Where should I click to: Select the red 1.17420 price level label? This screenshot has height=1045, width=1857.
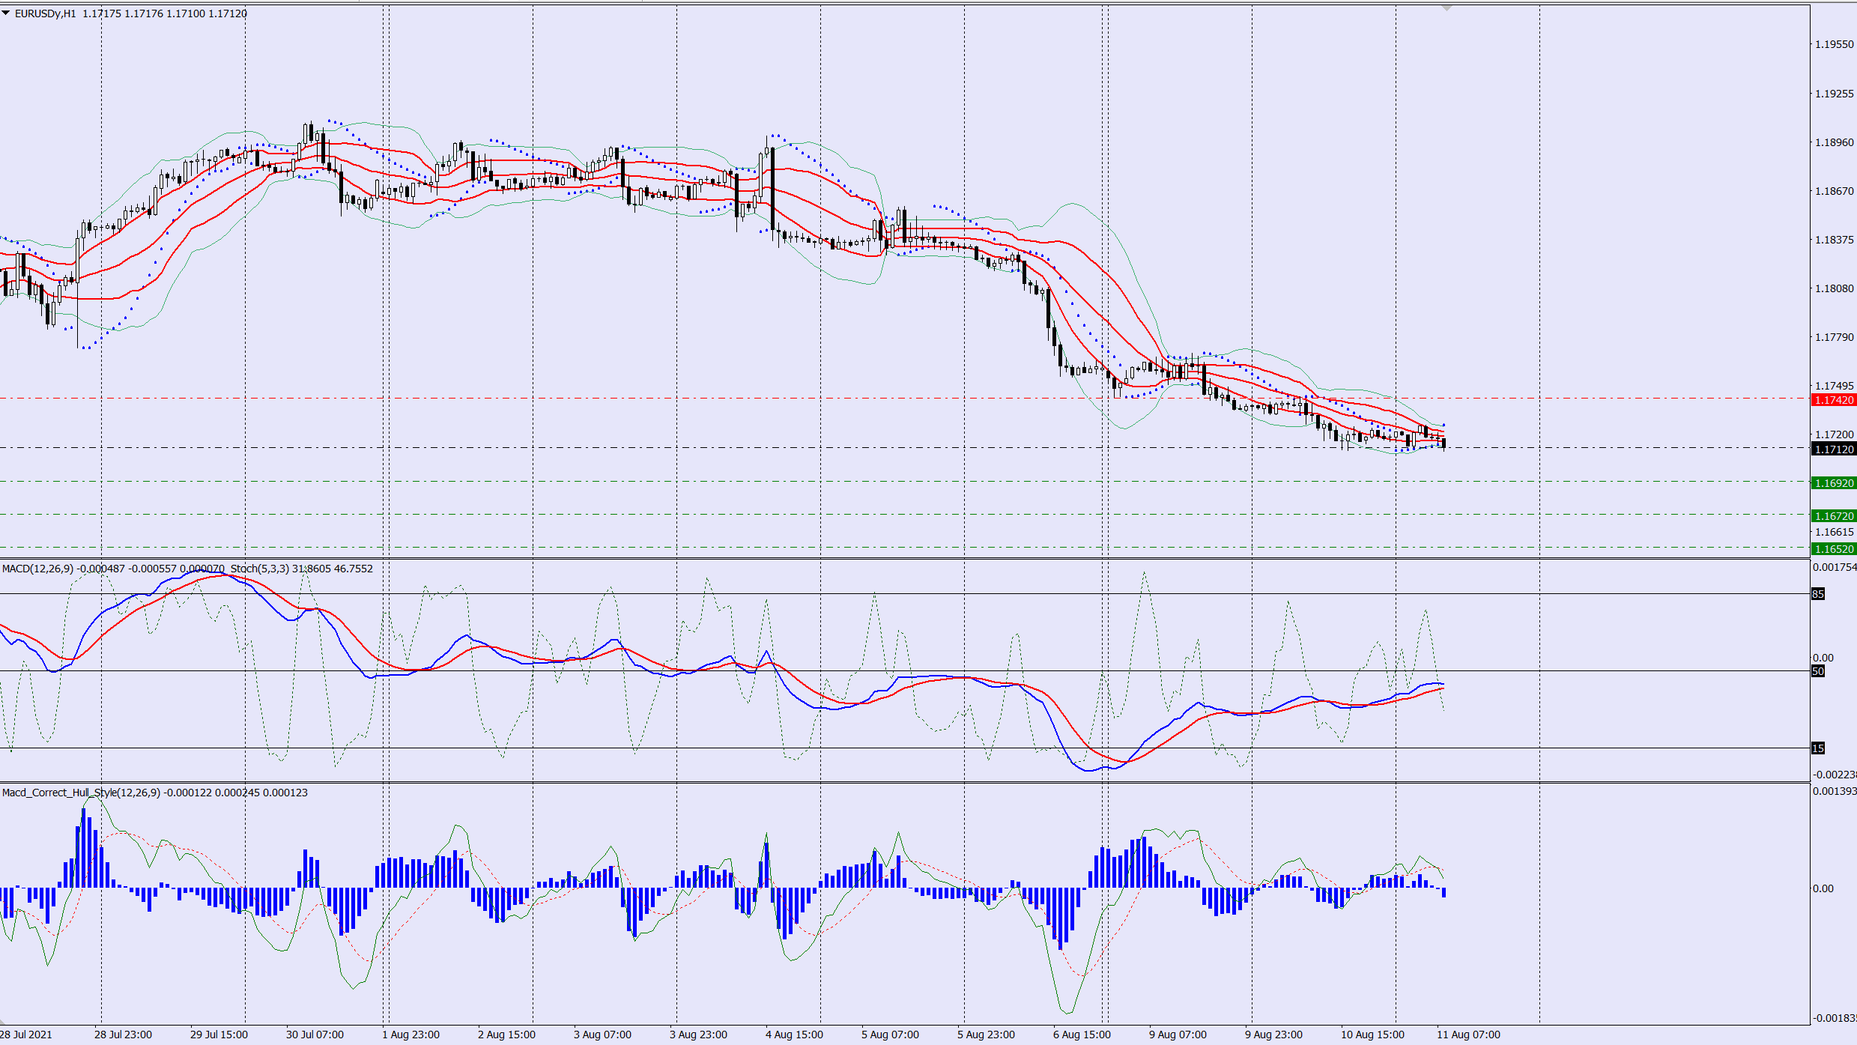1833,400
